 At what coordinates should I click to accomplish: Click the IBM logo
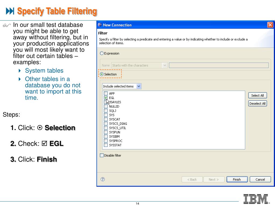(256, 199)
